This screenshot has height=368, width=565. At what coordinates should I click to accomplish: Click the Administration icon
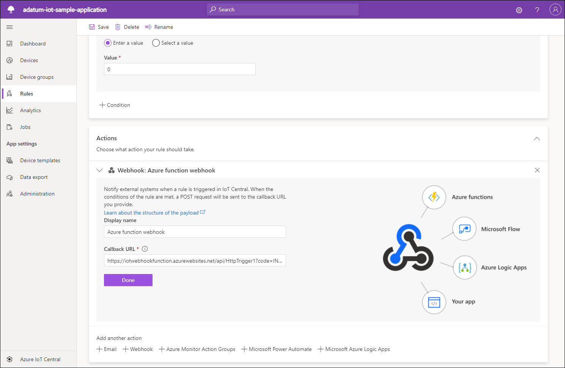[10, 194]
